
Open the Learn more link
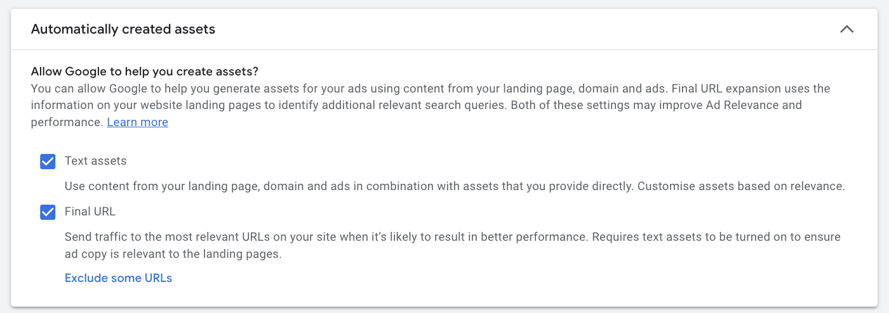coord(137,122)
